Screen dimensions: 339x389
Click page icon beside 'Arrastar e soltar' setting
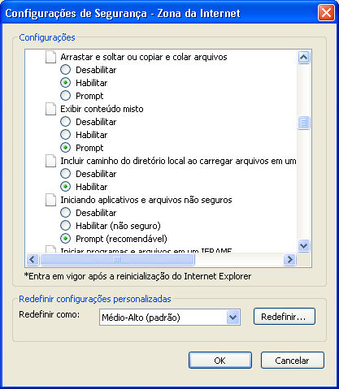click(x=50, y=57)
